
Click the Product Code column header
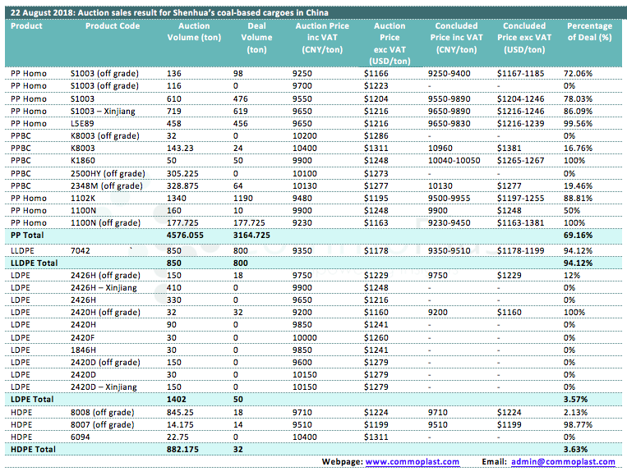pyautogui.click(x=113, y=26)
